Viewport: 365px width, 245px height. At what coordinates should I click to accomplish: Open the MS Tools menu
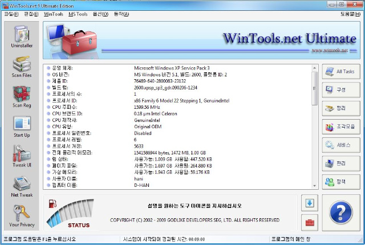(78, 14)
